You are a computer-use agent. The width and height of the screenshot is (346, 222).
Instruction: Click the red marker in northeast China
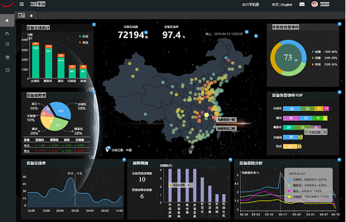click(228, 60)
